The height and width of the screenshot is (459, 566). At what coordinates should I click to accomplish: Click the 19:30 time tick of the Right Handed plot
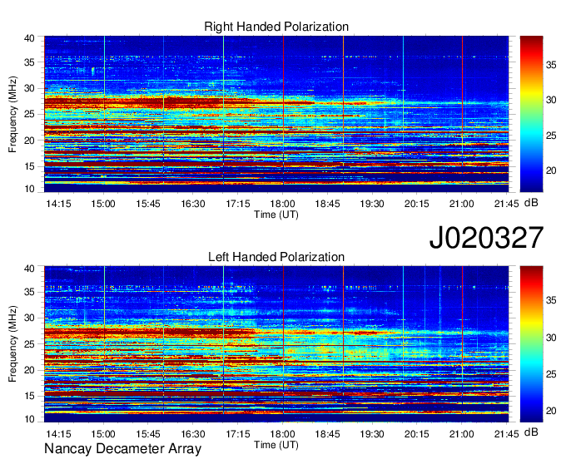[372, 204]
